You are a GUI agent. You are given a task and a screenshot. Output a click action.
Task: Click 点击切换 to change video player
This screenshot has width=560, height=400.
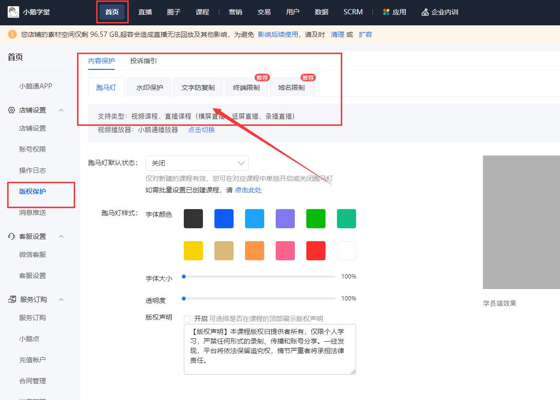click(x=201, y=129)
